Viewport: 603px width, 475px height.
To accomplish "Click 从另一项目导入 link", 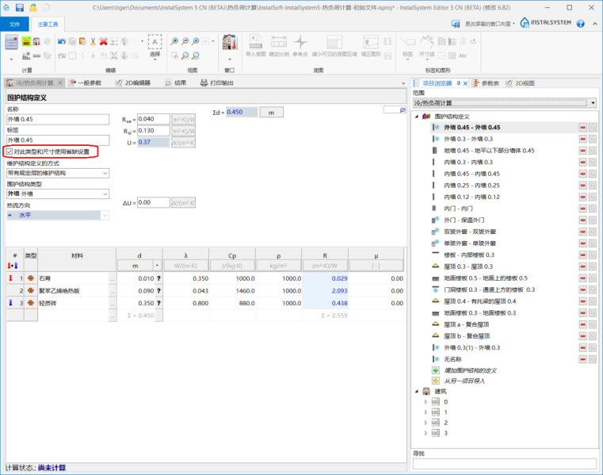I will click(x=464, y=381).
